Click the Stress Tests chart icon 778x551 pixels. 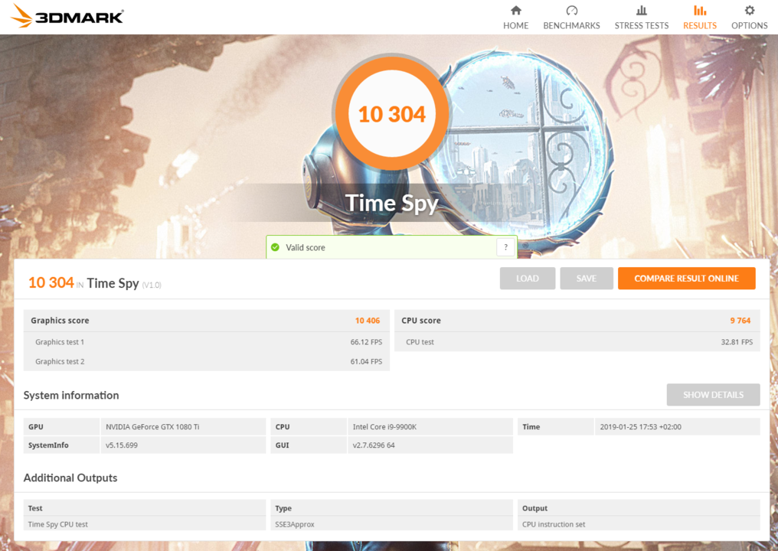pos(642,11)
